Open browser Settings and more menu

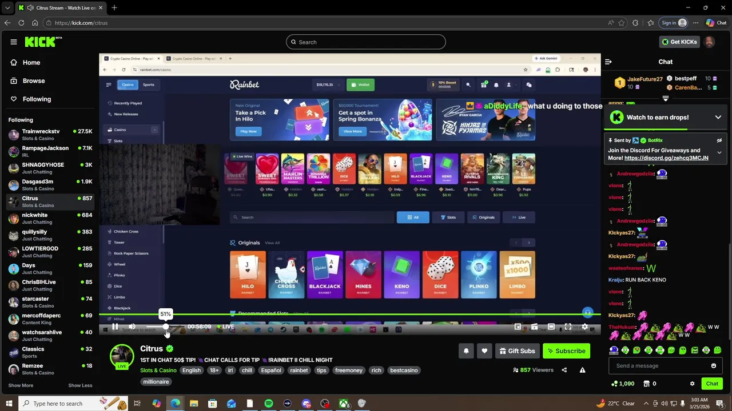(695, 23)
